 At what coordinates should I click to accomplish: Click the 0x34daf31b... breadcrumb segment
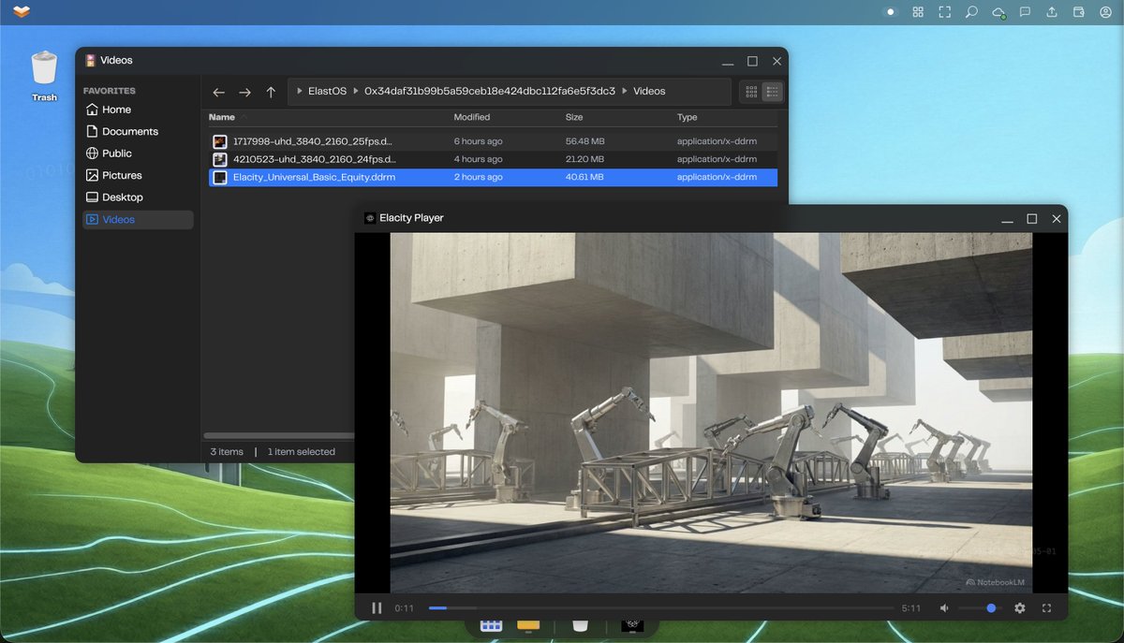click(489, 92)
